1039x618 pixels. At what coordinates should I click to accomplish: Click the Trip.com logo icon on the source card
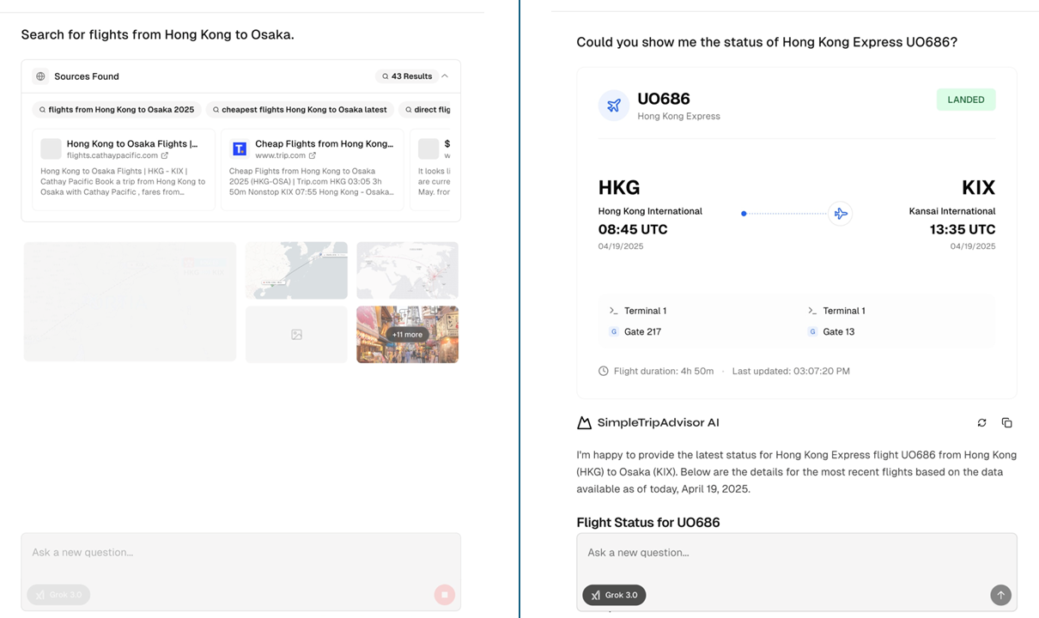coord(240,149)
